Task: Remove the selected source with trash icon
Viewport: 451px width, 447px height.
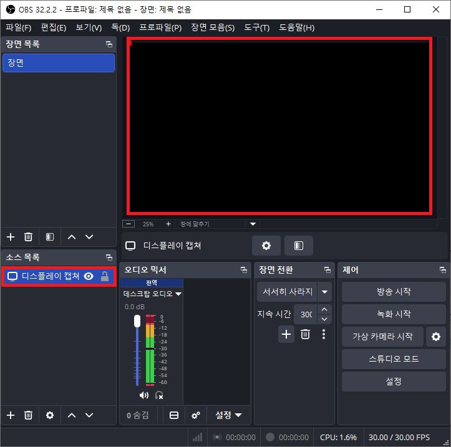Action: [28, 415]
